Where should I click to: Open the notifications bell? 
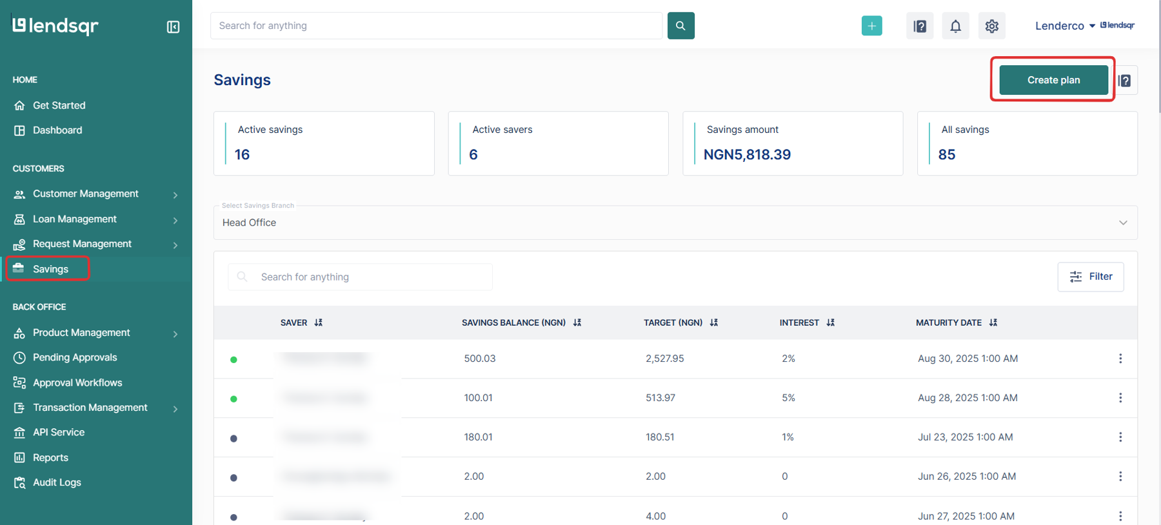(x=955, y=26)
